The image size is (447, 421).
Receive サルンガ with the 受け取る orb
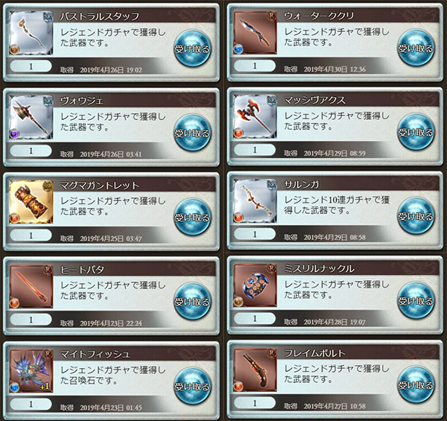coord(416,216)
